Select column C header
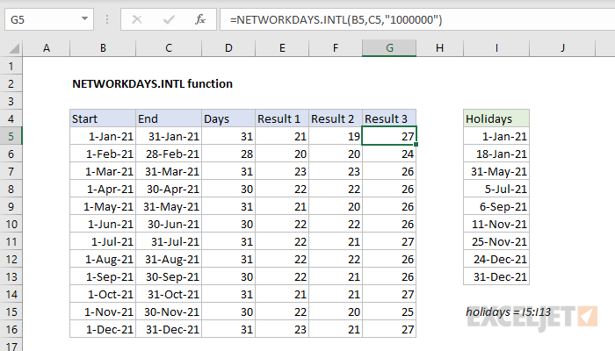 [169, 48]
